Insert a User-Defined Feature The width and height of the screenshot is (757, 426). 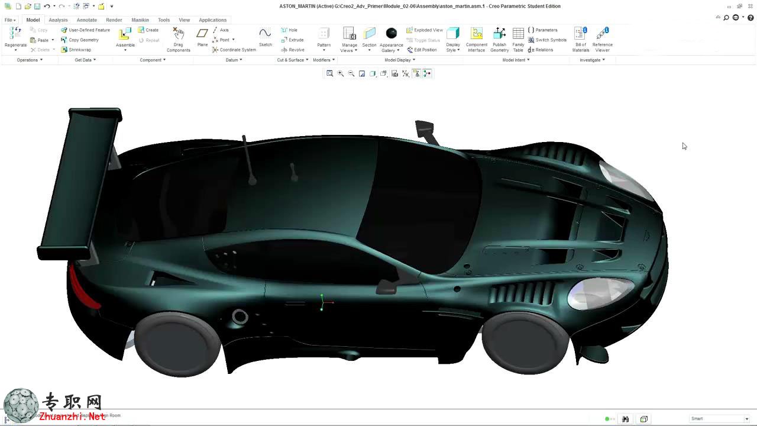(85, 30)
